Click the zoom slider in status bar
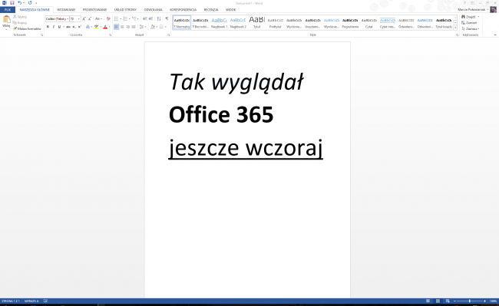Image resolution: width=499 pixels, height=306 pixels. [470, 301]
